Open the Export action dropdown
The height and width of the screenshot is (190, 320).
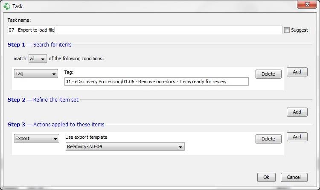point(37,138)
